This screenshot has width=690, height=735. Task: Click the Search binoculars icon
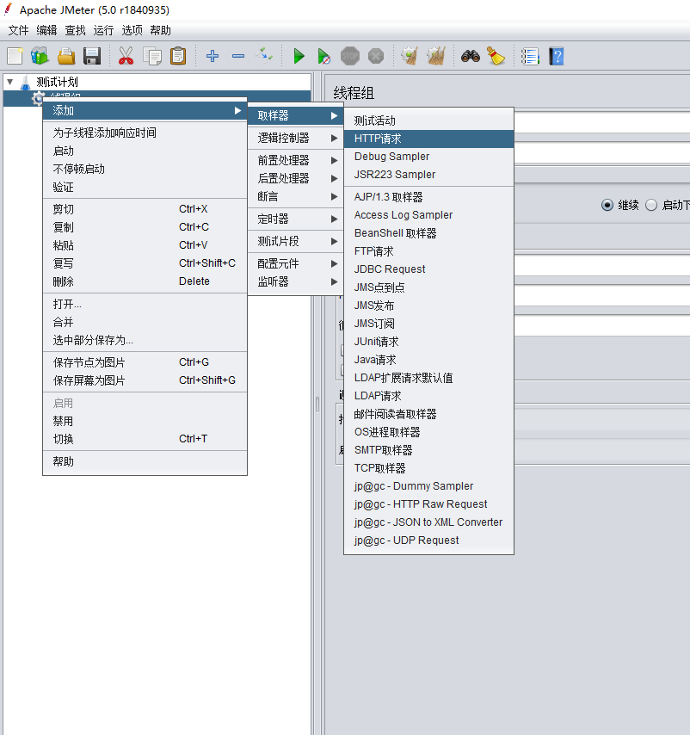point(471,56)
